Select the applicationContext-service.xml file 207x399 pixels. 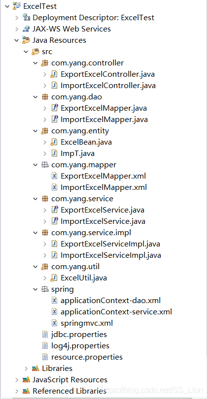coord(116,312)
